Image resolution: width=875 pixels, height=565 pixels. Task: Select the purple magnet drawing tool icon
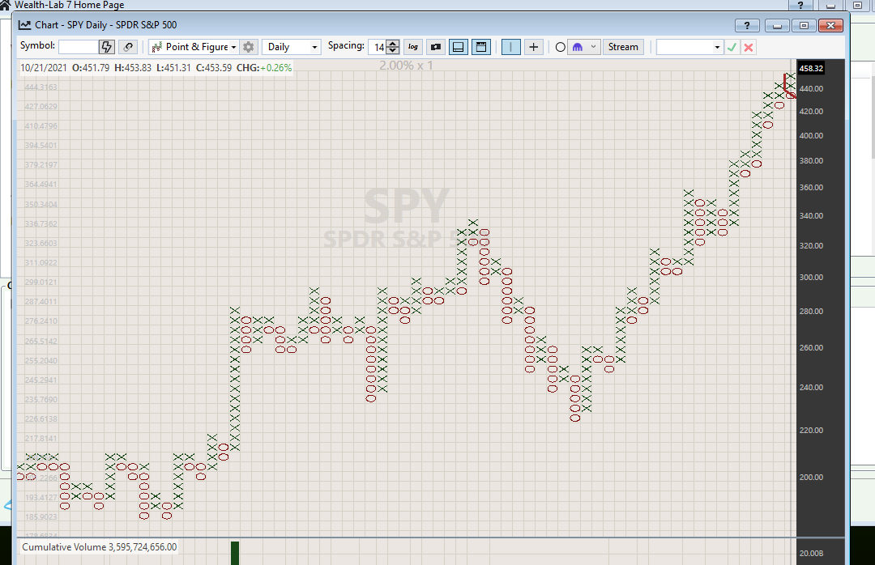(x=578, y=47)
